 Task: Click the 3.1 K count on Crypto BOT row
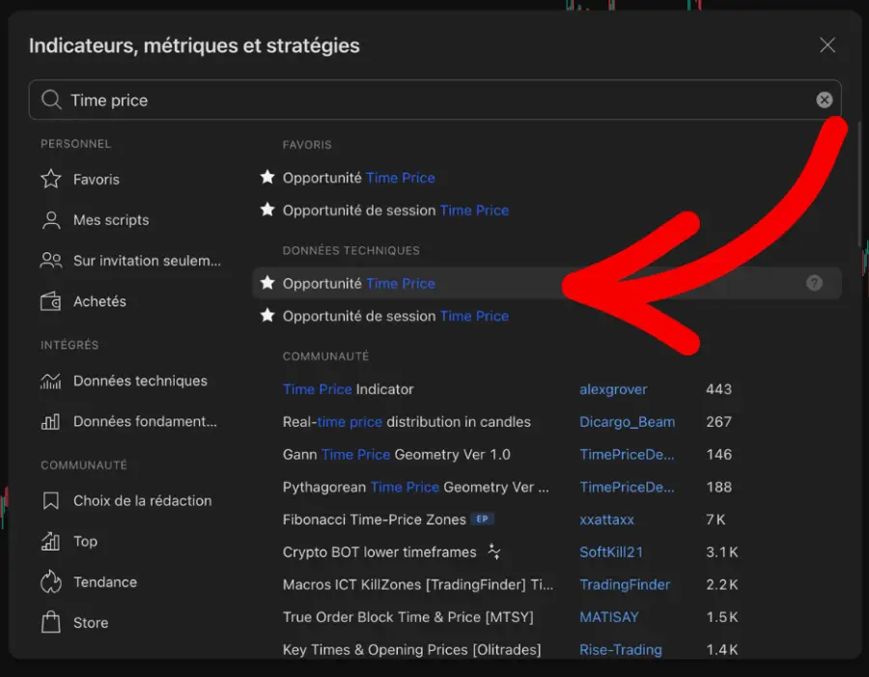(x=721, y=552)
